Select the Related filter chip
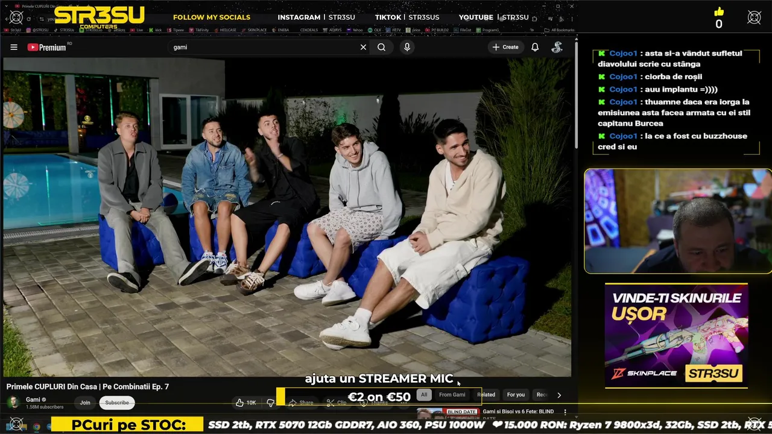The height and width of the screenshot is (434, 772). coord(486,395)
